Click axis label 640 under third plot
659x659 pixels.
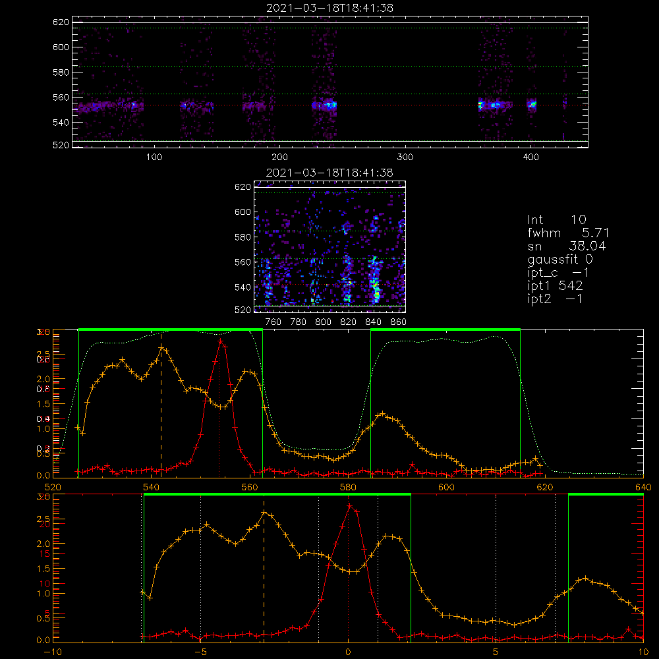click(643, 488)
